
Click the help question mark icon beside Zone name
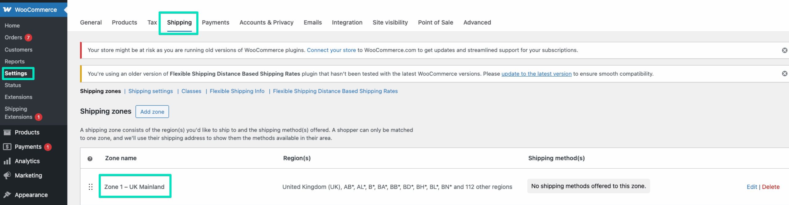point(90,159)
